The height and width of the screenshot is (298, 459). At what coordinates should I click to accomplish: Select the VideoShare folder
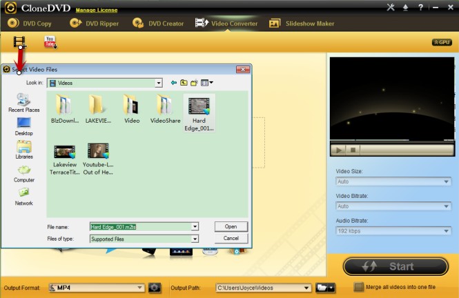pyautogui.click(x=165, y=109)
